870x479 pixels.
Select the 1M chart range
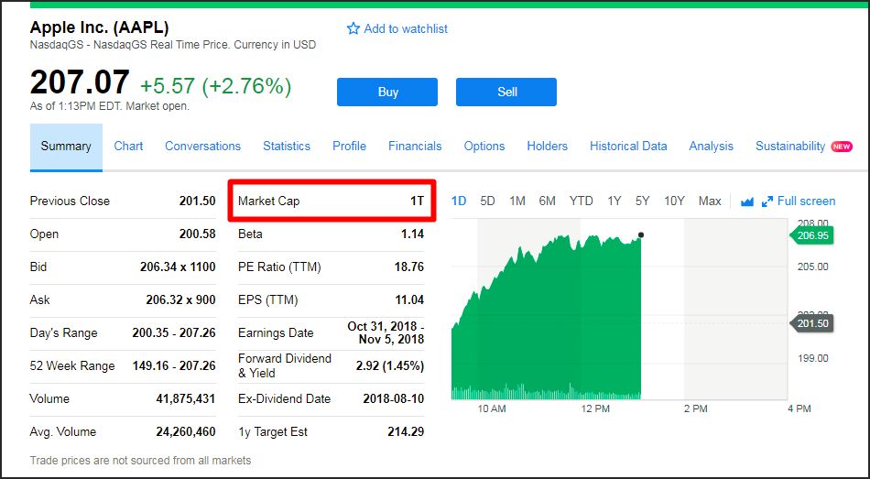click(x=517, y=201)
